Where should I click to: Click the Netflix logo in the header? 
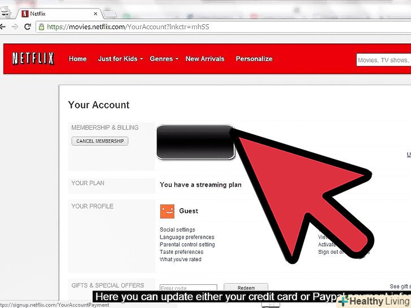(x=33, y=59)
